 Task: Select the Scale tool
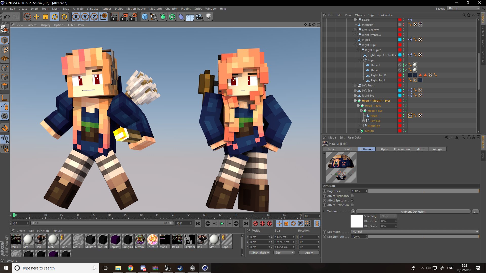coord(46,17)
